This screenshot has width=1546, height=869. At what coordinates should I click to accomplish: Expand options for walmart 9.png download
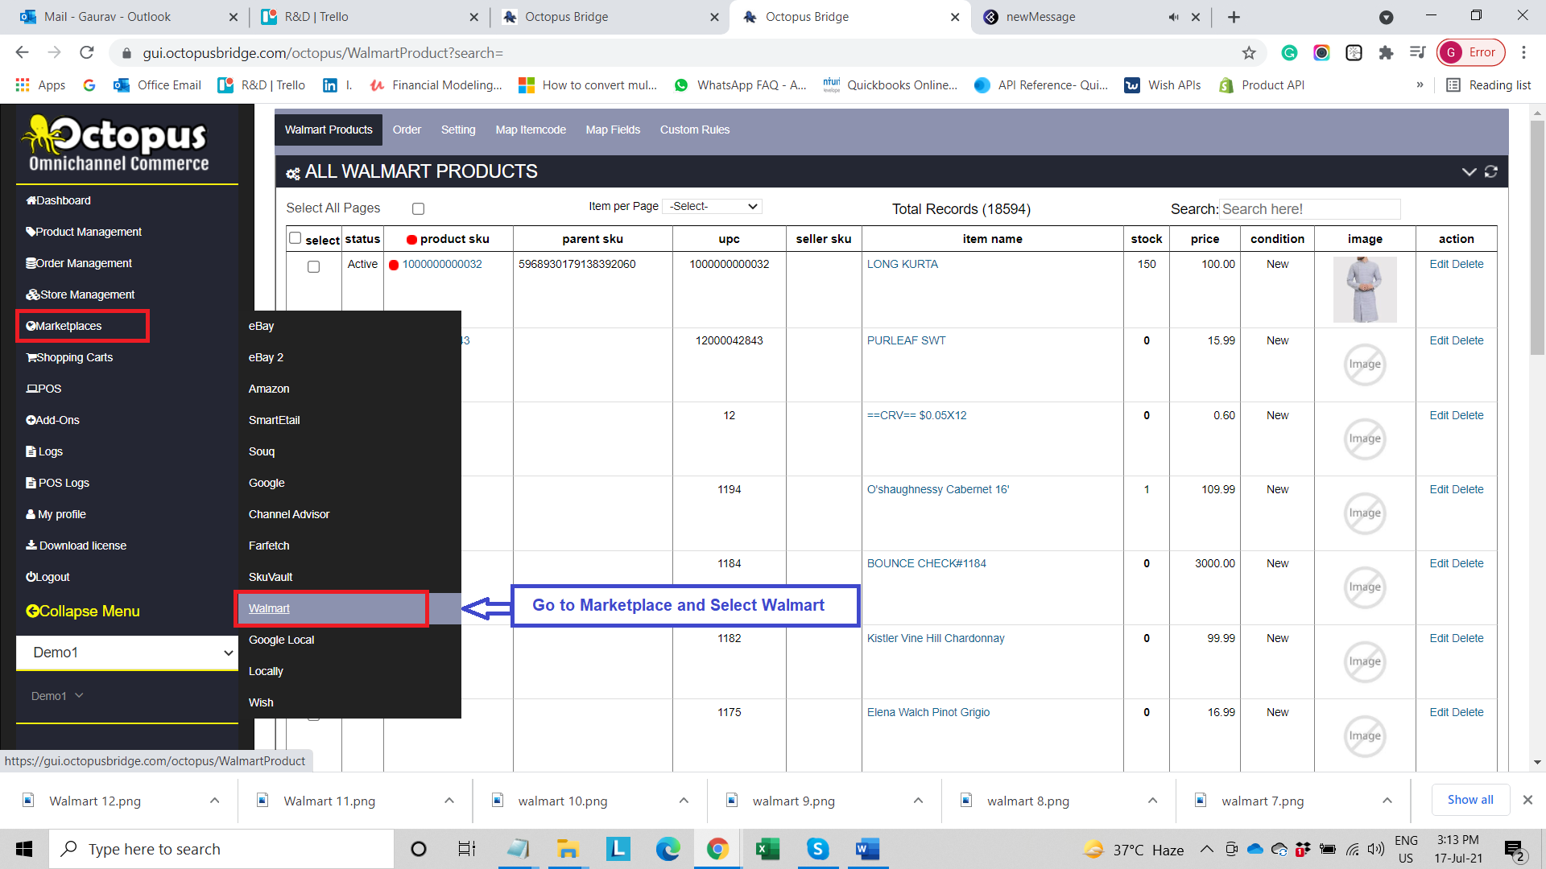click(918, 801)
